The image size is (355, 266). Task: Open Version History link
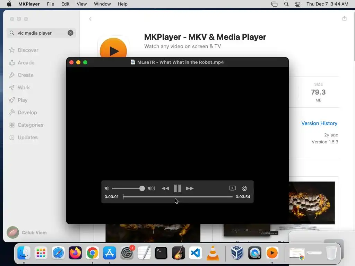pos(319,123)
